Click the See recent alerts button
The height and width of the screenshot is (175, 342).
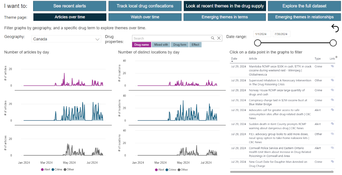pos(70,6)
